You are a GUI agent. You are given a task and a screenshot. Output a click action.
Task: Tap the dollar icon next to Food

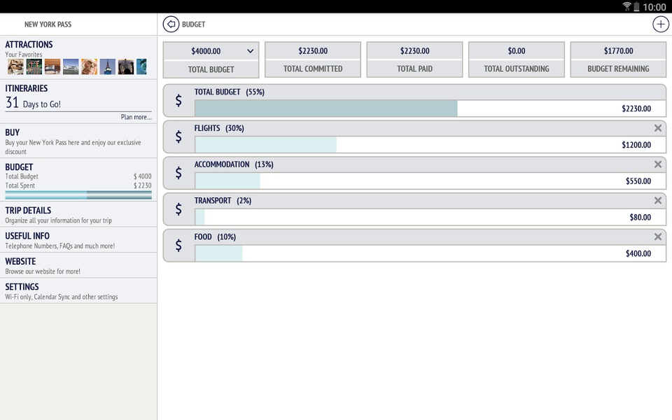[178, 246]
